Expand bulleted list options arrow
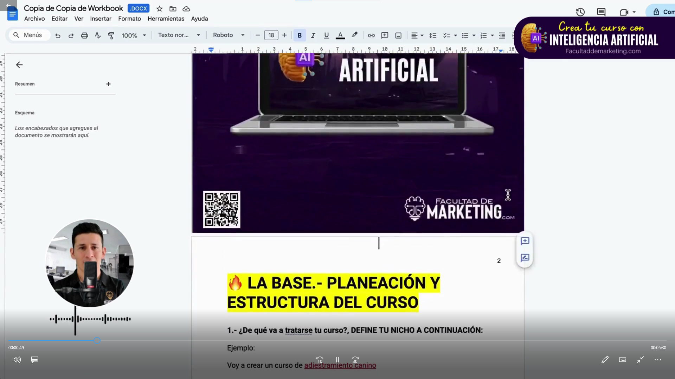The image size is (675, 379). point(474,35)
